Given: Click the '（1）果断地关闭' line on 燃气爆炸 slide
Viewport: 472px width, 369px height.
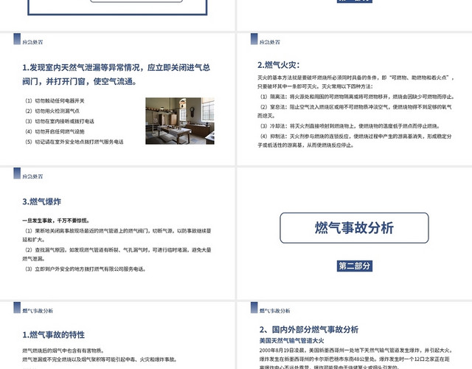Looking at the screenshot, I should 117,235.
